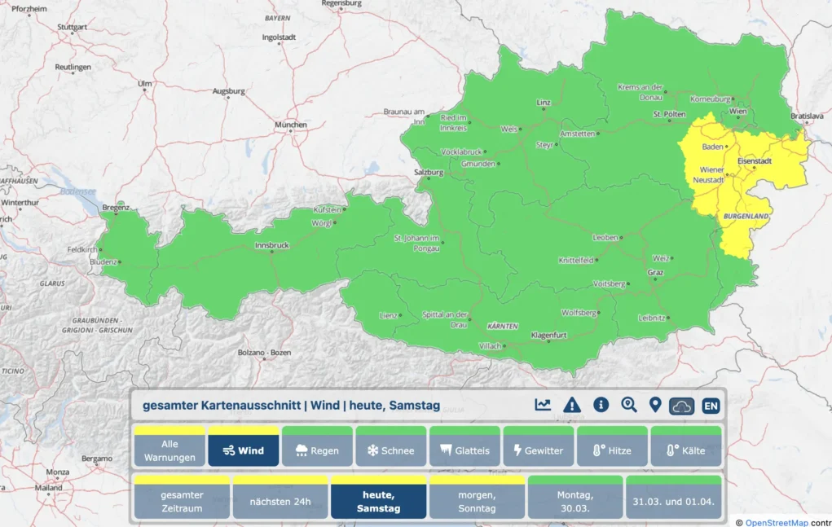Toggle the cloud overlay button
832x527 pixels.
682,406
